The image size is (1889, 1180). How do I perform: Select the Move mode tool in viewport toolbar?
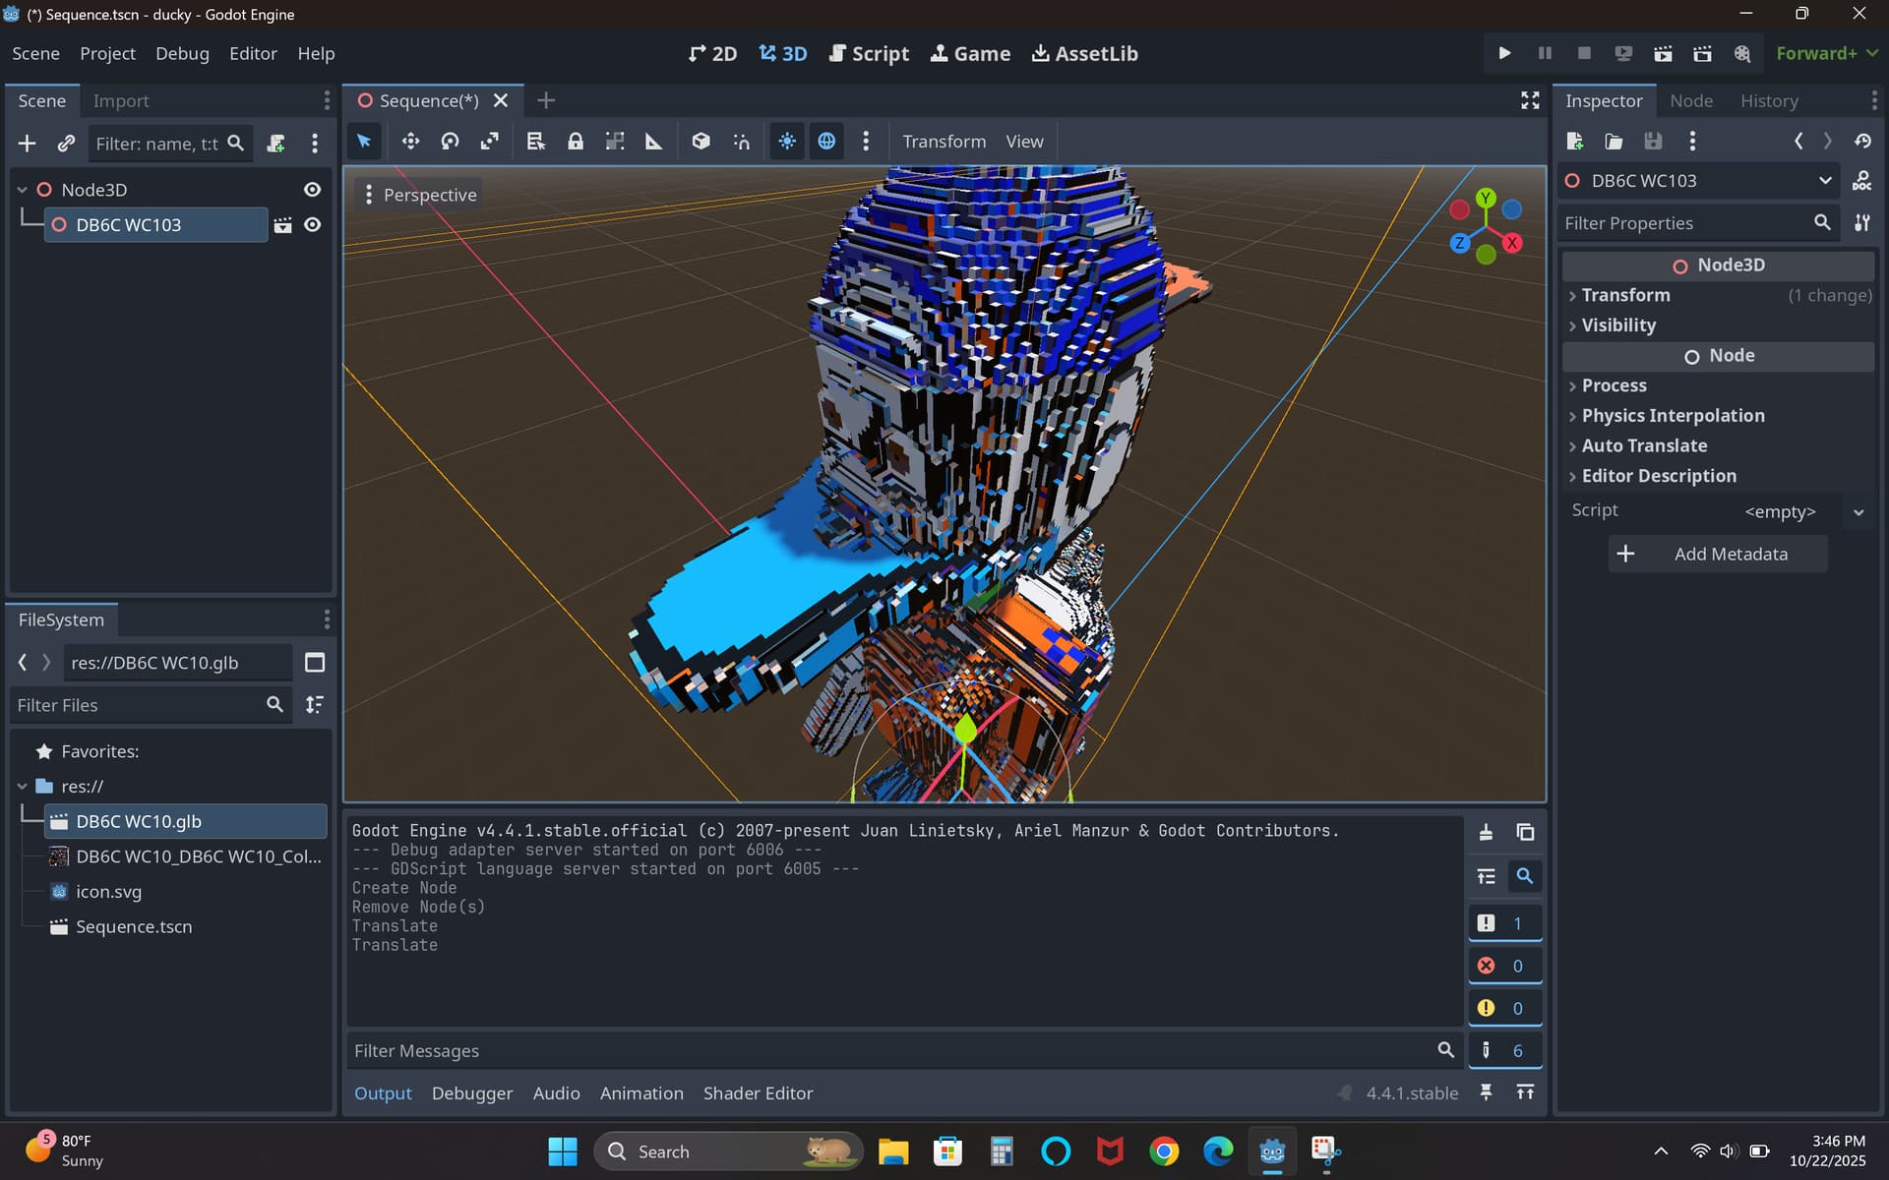410,142
